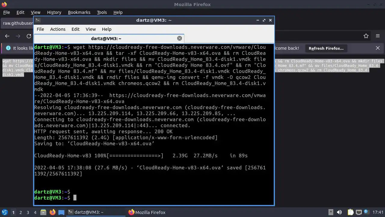
Task: Open the terminal Help menu
Action: click(107, 29)
